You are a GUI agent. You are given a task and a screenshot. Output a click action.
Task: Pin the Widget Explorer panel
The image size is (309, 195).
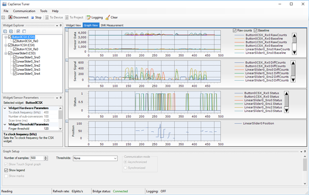pyautogui.click(x=60, y=25)
